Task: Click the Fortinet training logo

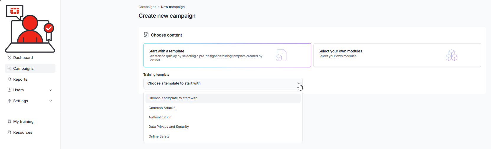Action: pyautogui.click(x=30, y=29)
